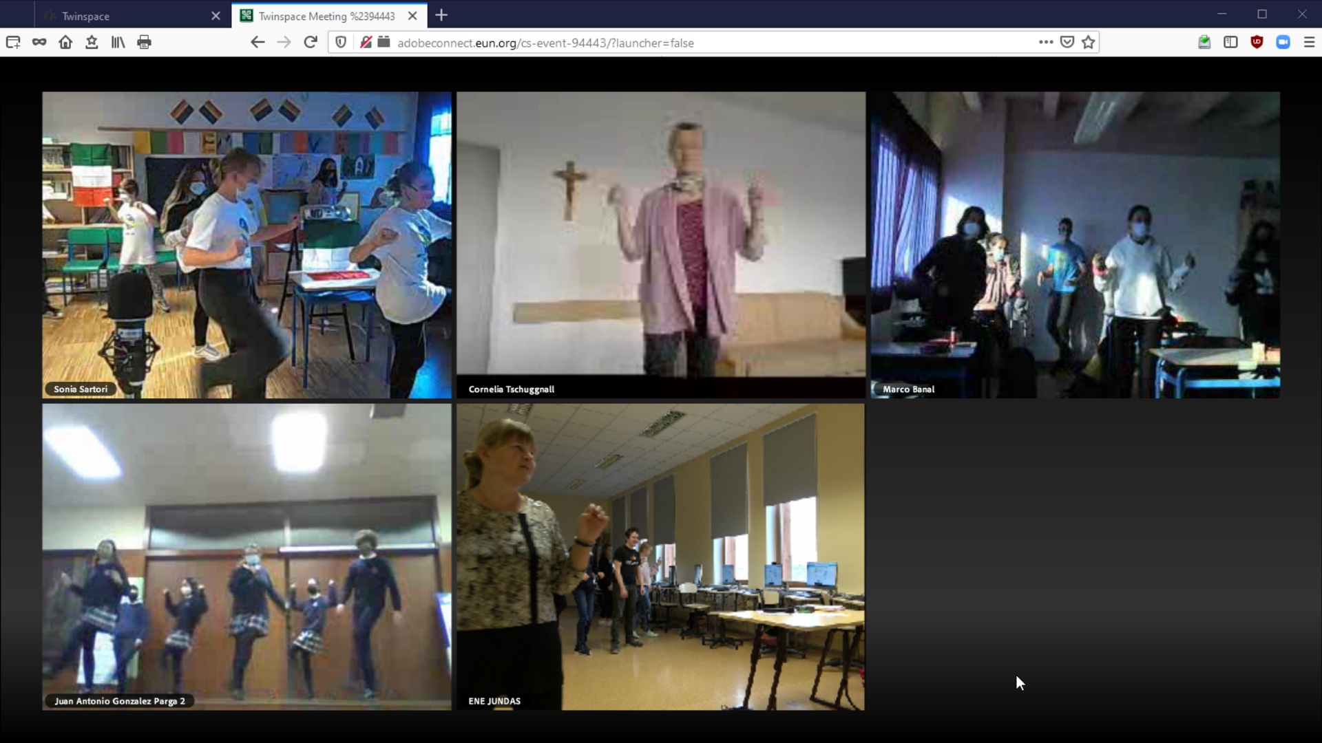
Task: Close the Twinspace tab
Action: (x=216, y=16)
